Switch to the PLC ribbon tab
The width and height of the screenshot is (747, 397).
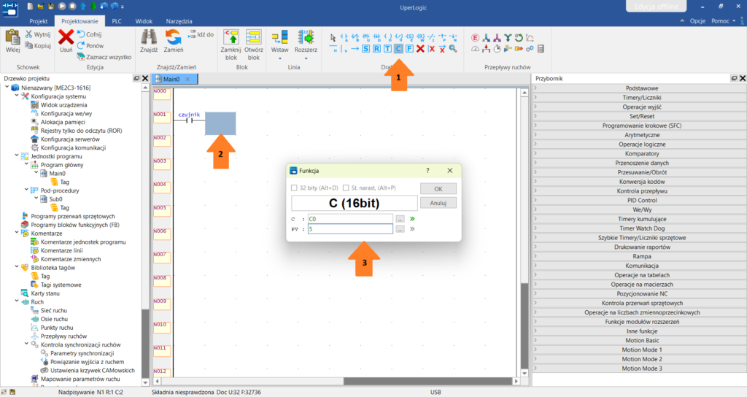117,21
